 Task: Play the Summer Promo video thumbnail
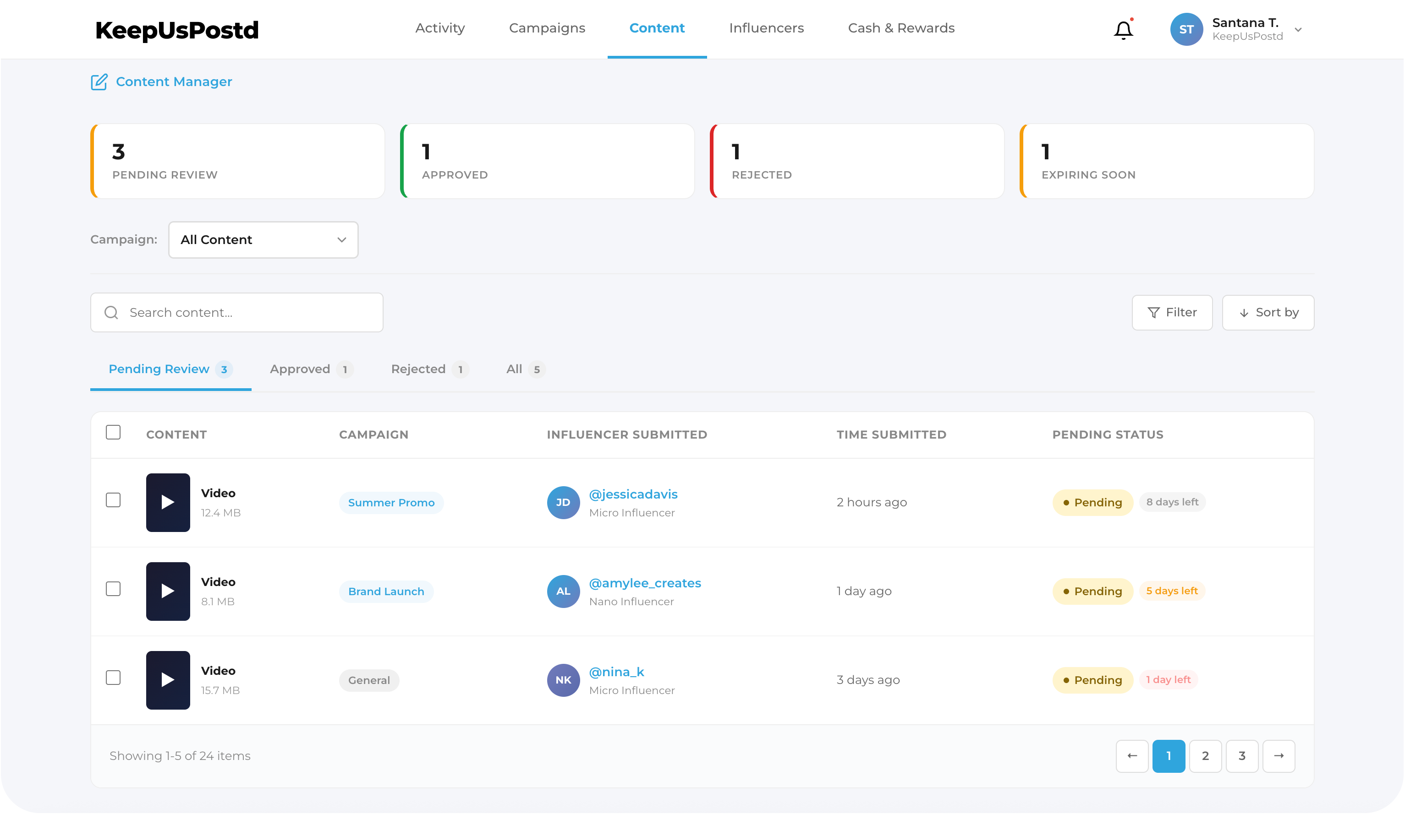tap(167, 502)
